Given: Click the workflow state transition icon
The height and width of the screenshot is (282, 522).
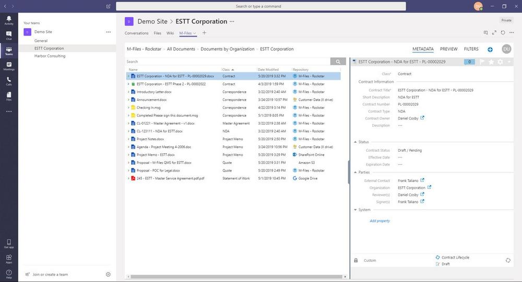Looking at the screenshot, I should point(508,261).
